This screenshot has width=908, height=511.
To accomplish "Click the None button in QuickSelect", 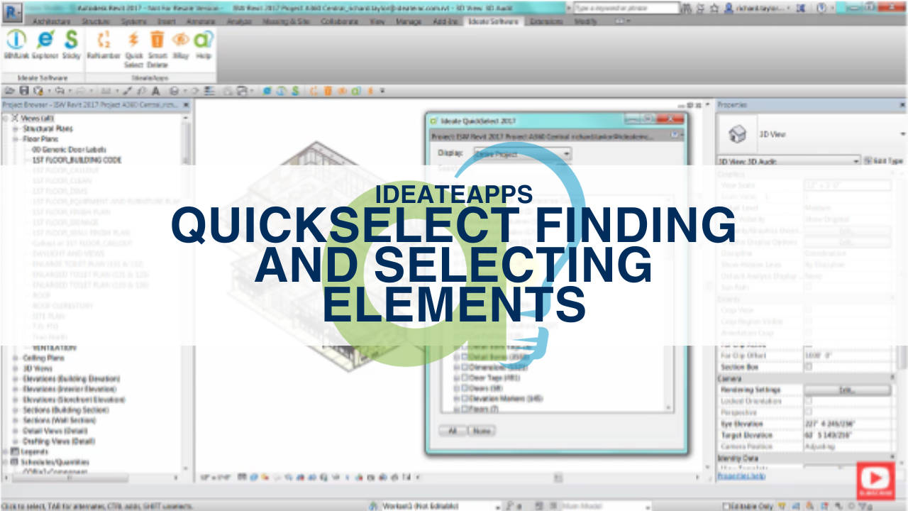I will [x=482, y=431].
